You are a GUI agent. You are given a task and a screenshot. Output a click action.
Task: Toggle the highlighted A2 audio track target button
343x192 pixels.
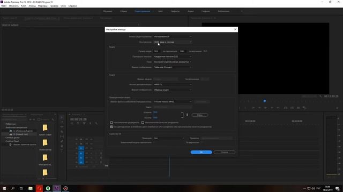pyautogui.click(x=81, y=158)
